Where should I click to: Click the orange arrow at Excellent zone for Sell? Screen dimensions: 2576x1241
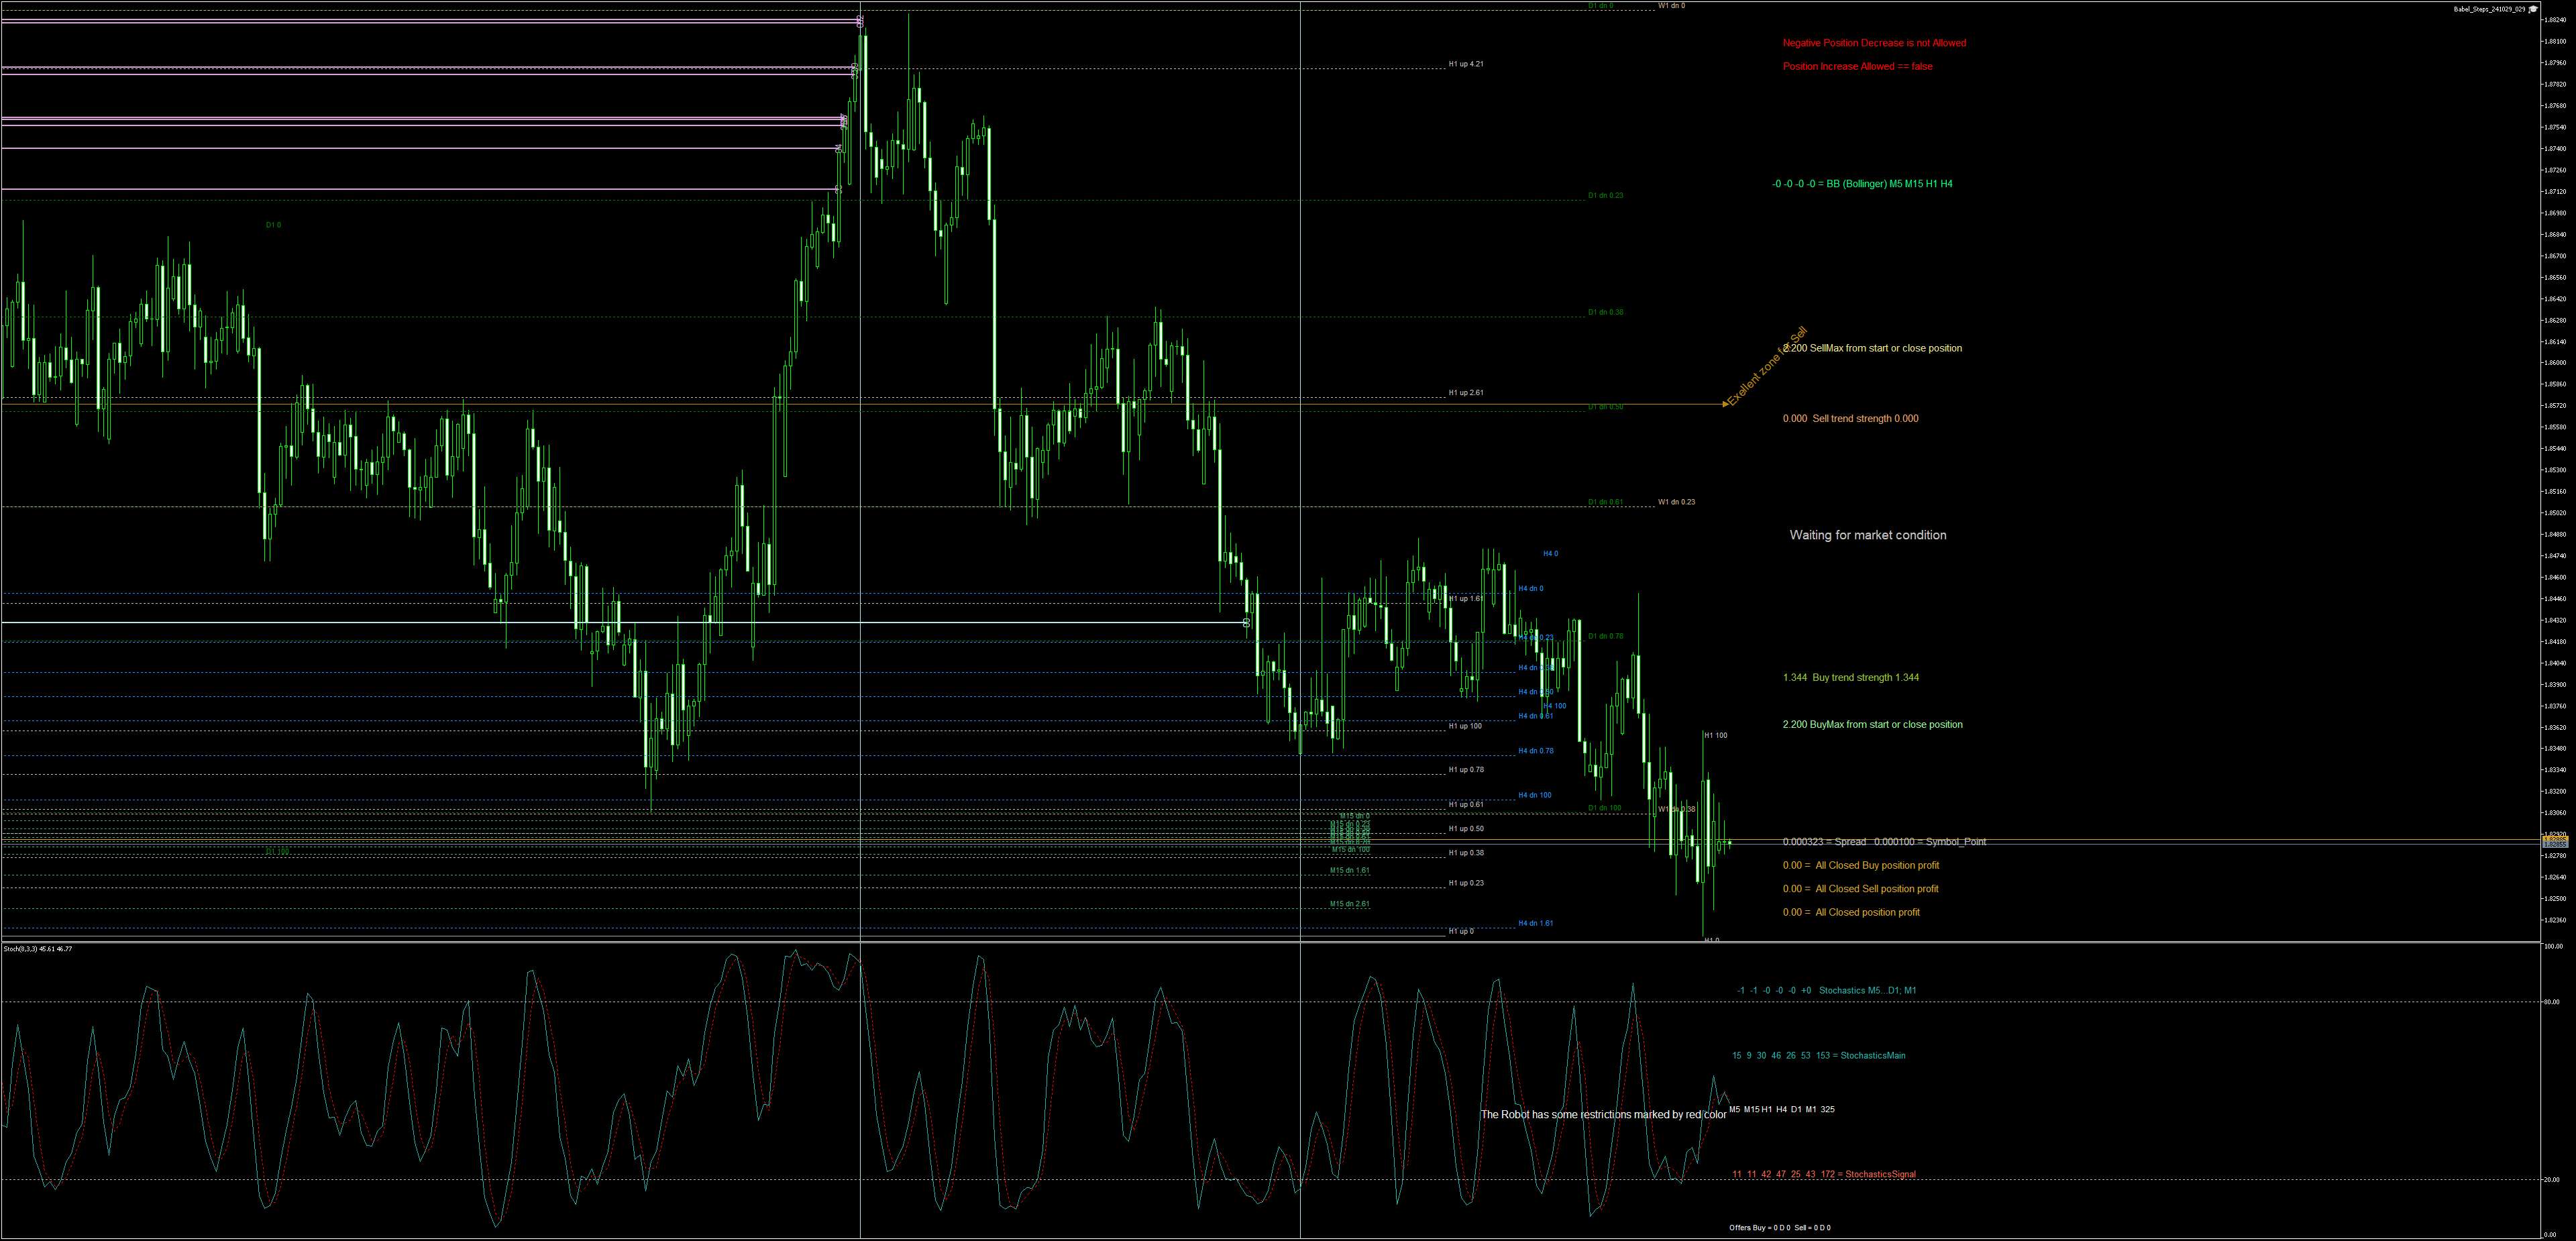coord(1725,404)
